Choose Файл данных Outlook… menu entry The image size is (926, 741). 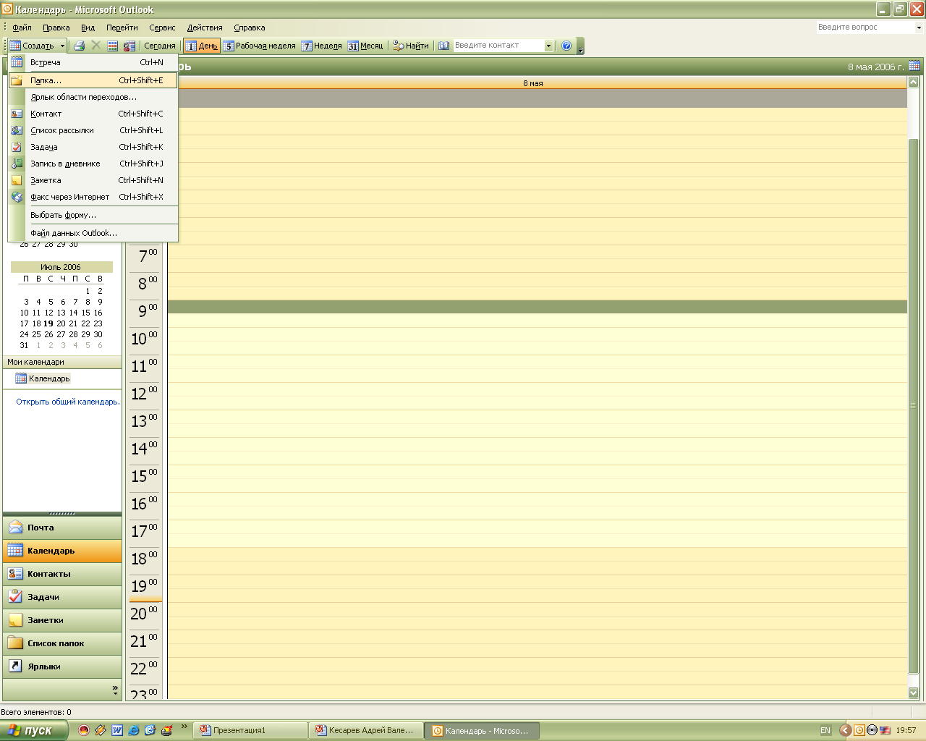[93, 233]
